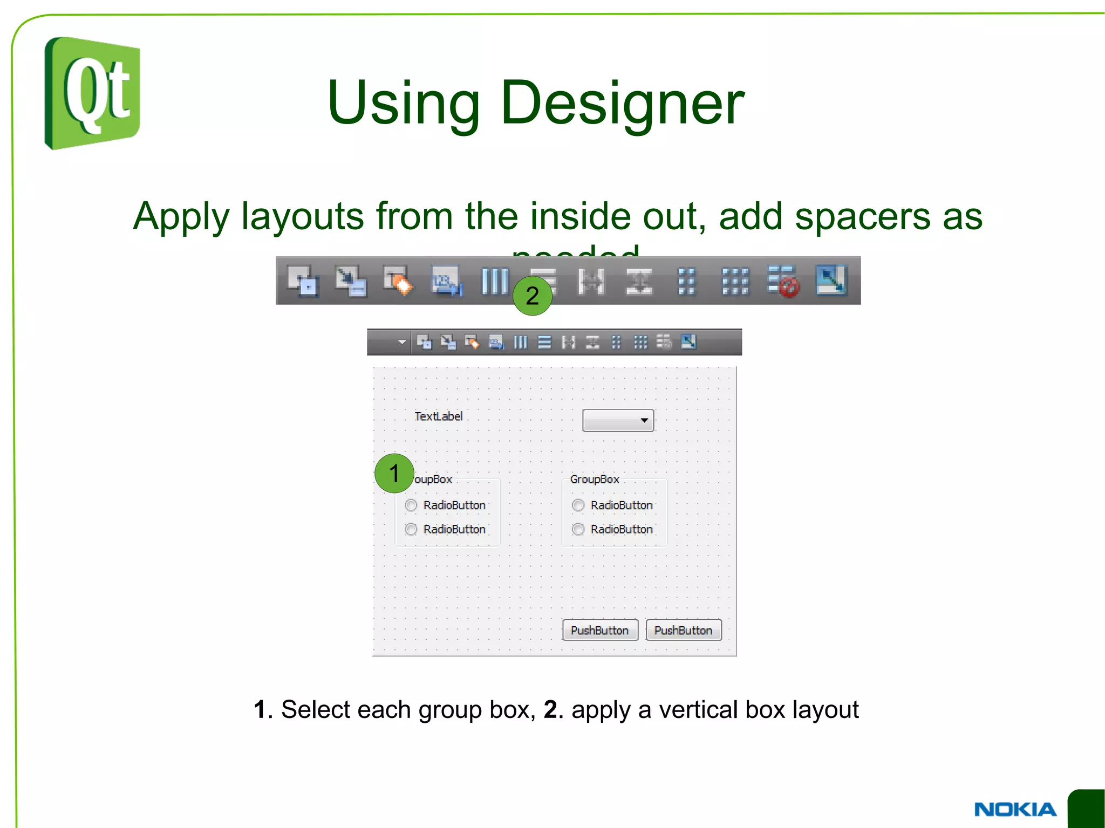Click Break Layout icon in enlarged toolbar
Viewport: 1105px width, 828px height.
[x=783, y=281]
